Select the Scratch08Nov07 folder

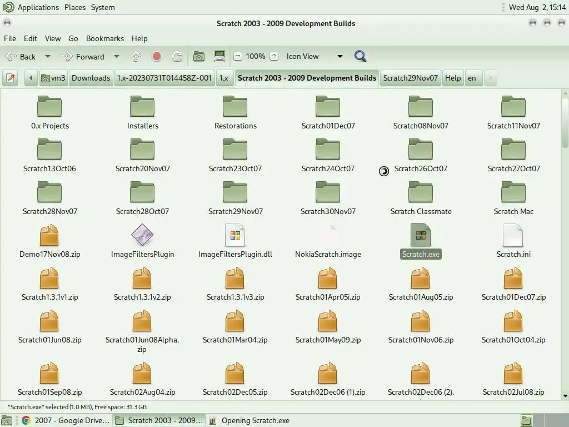421,112
